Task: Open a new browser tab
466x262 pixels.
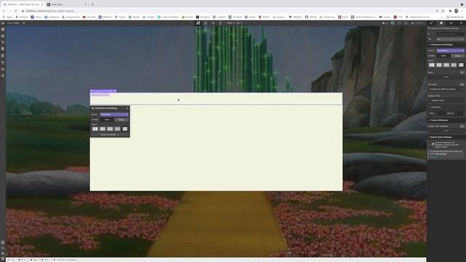Action: (92, 4)
